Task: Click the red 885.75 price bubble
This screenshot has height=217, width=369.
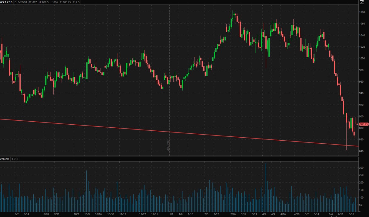Action: (364, 124)
